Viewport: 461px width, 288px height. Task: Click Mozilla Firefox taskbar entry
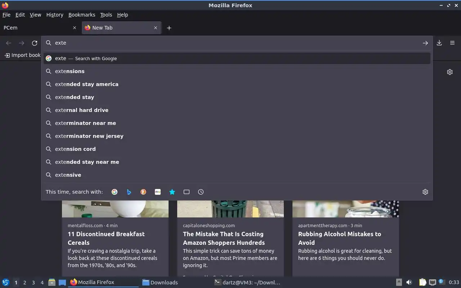(103, 282)
